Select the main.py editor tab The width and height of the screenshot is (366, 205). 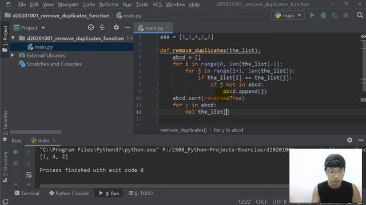point(153,28)
